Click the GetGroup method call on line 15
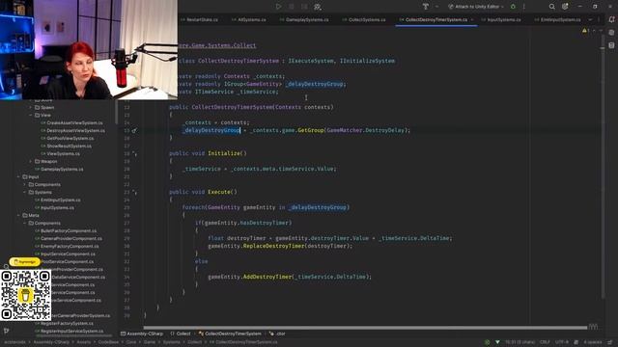Screen dimensions: 618x347 (x=311, y=130)
